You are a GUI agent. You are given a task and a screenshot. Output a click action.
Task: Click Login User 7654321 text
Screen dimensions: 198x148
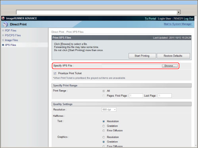pos(170,19)
